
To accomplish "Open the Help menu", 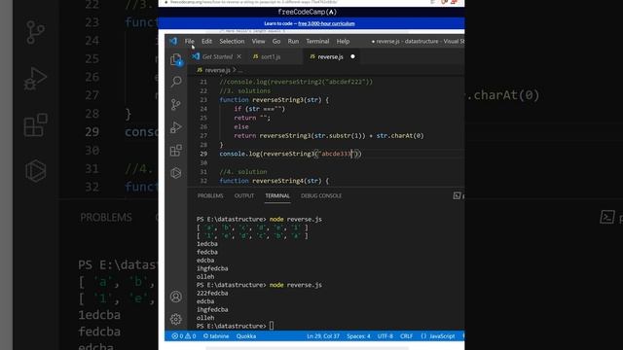I will 343,41.
